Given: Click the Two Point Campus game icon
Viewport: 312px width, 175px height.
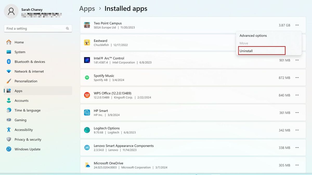Looking at the screenshot, I should pos(87,25).
